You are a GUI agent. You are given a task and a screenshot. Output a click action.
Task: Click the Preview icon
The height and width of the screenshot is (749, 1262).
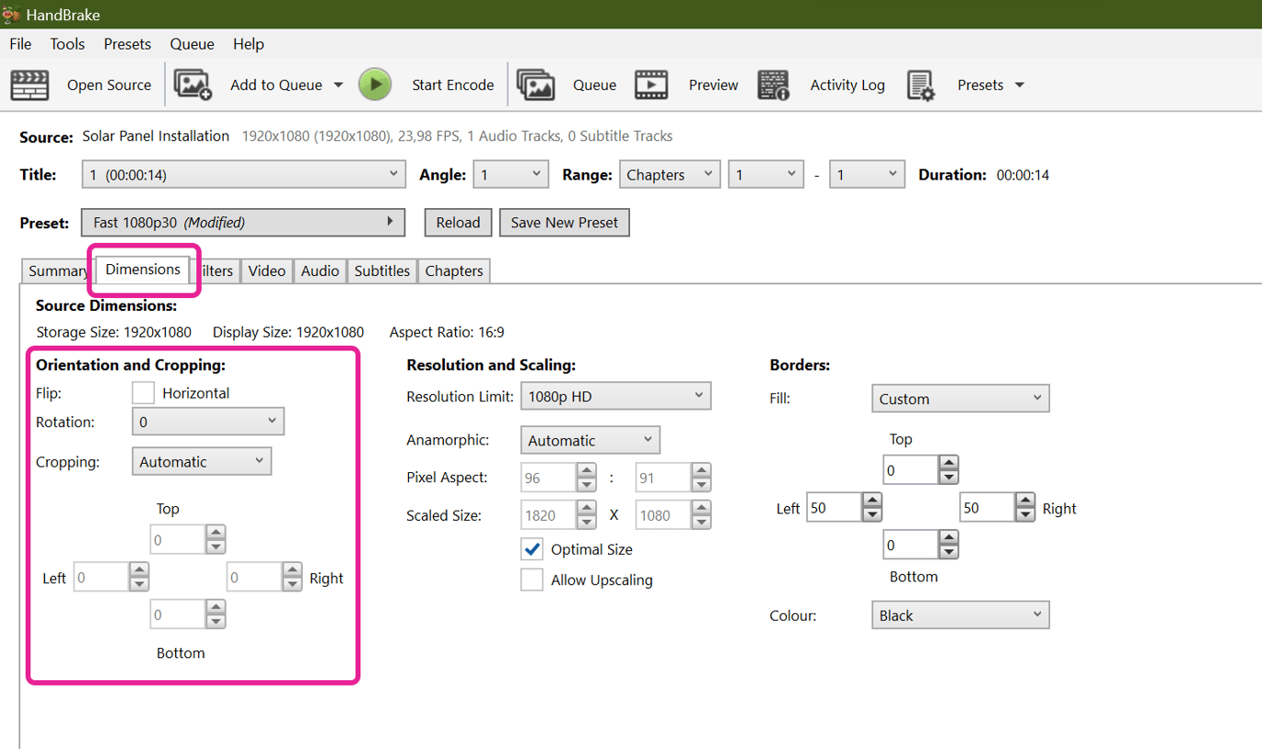coord(652,84)
